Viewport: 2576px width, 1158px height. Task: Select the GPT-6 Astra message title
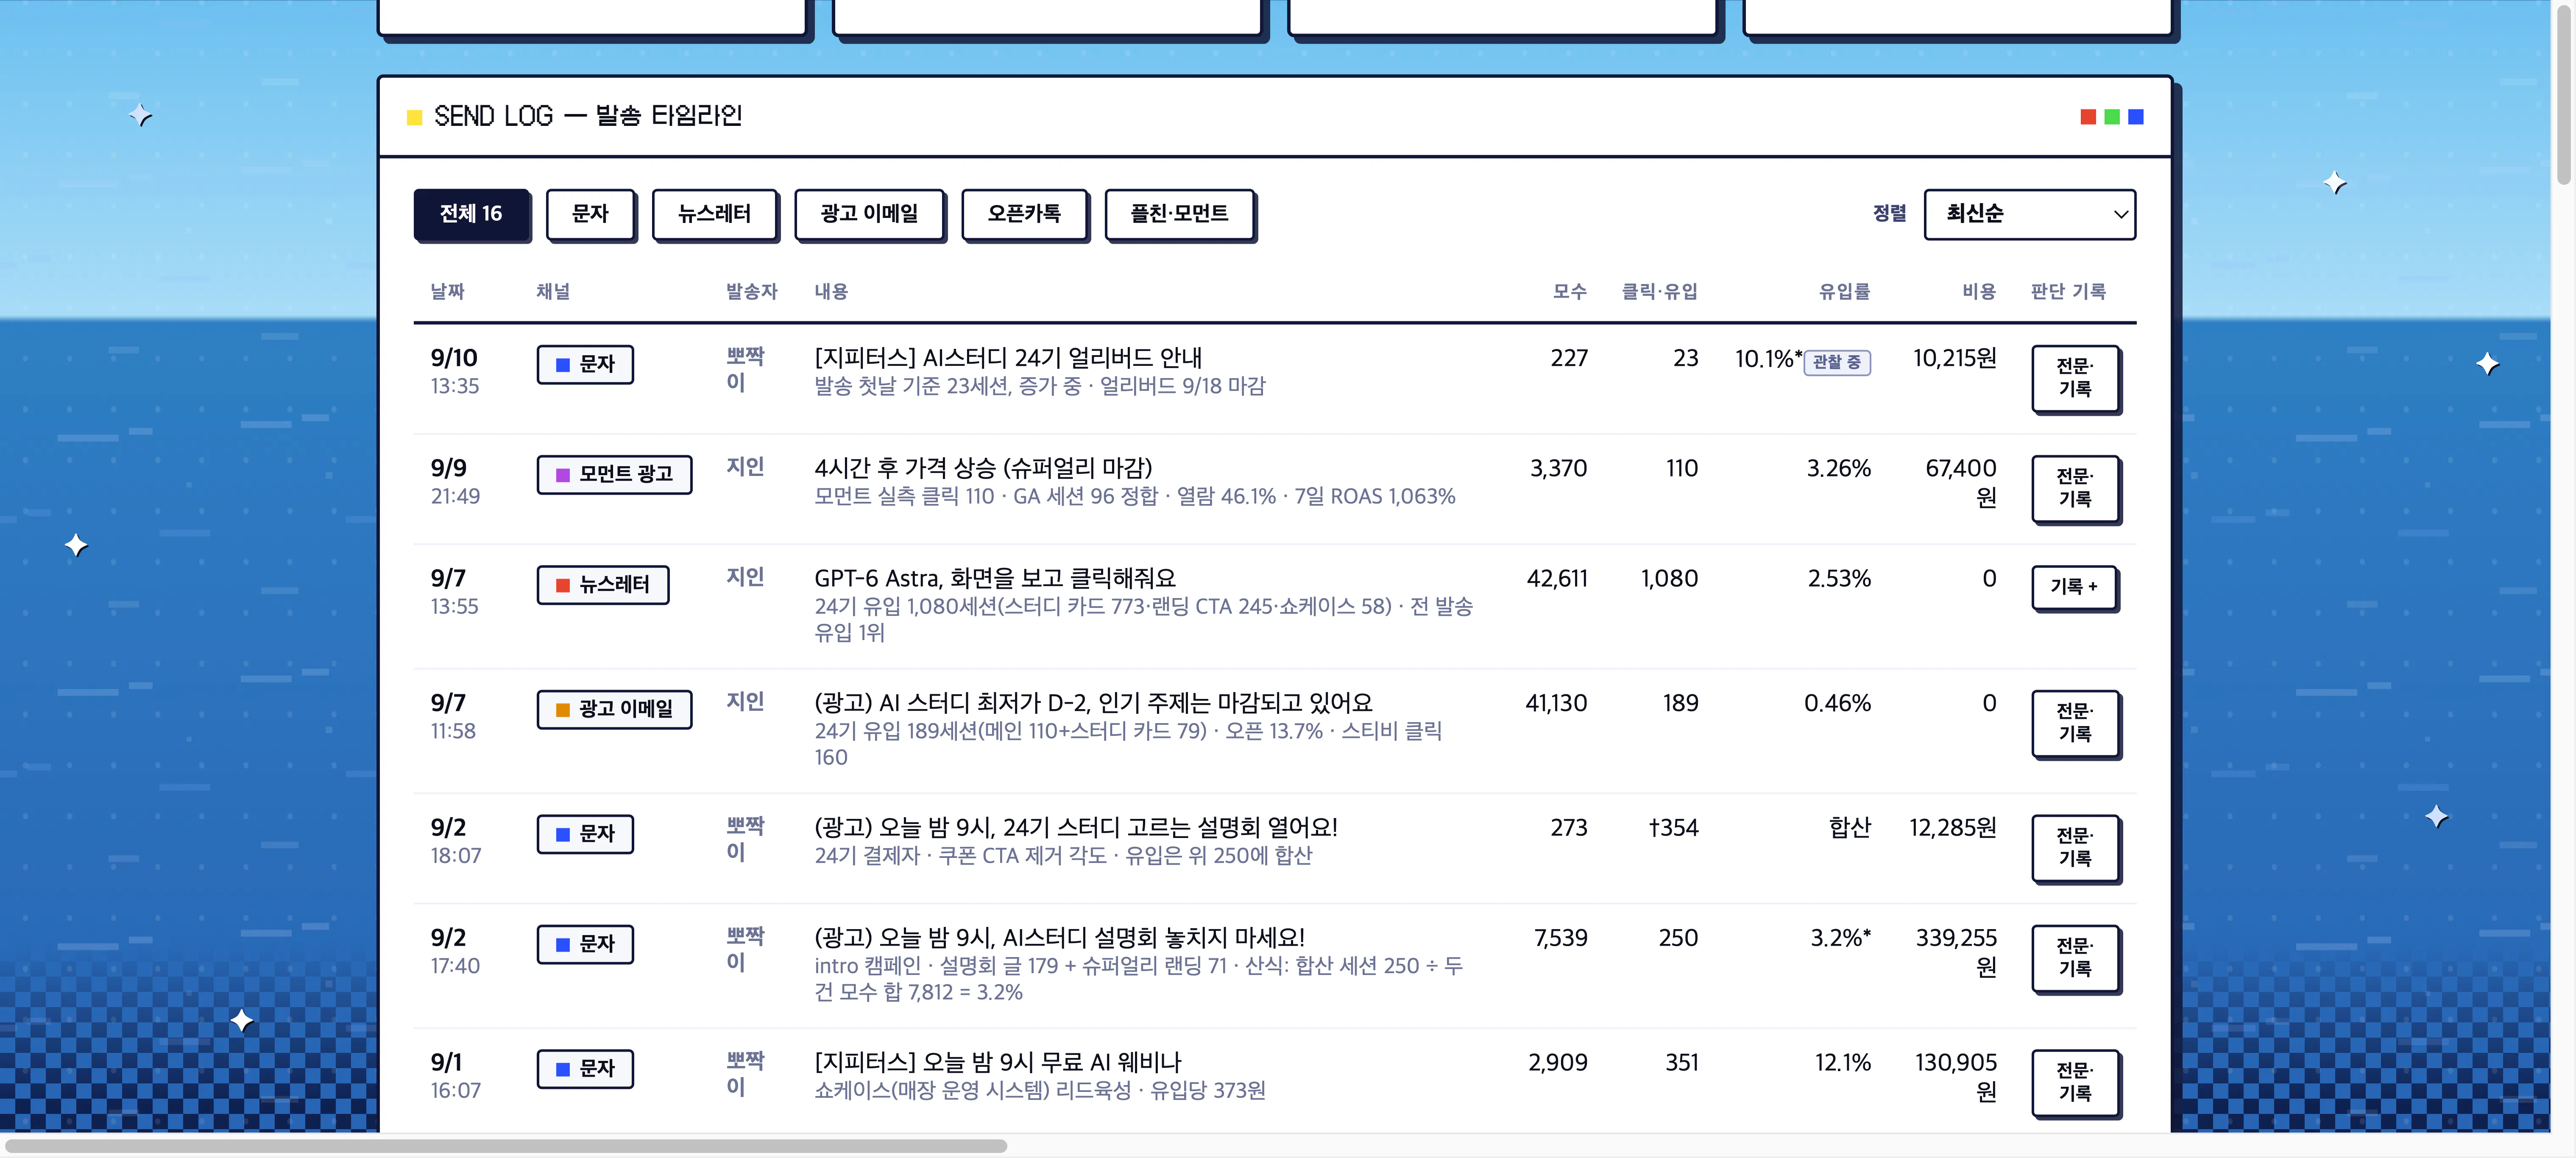tap(995, 578)
